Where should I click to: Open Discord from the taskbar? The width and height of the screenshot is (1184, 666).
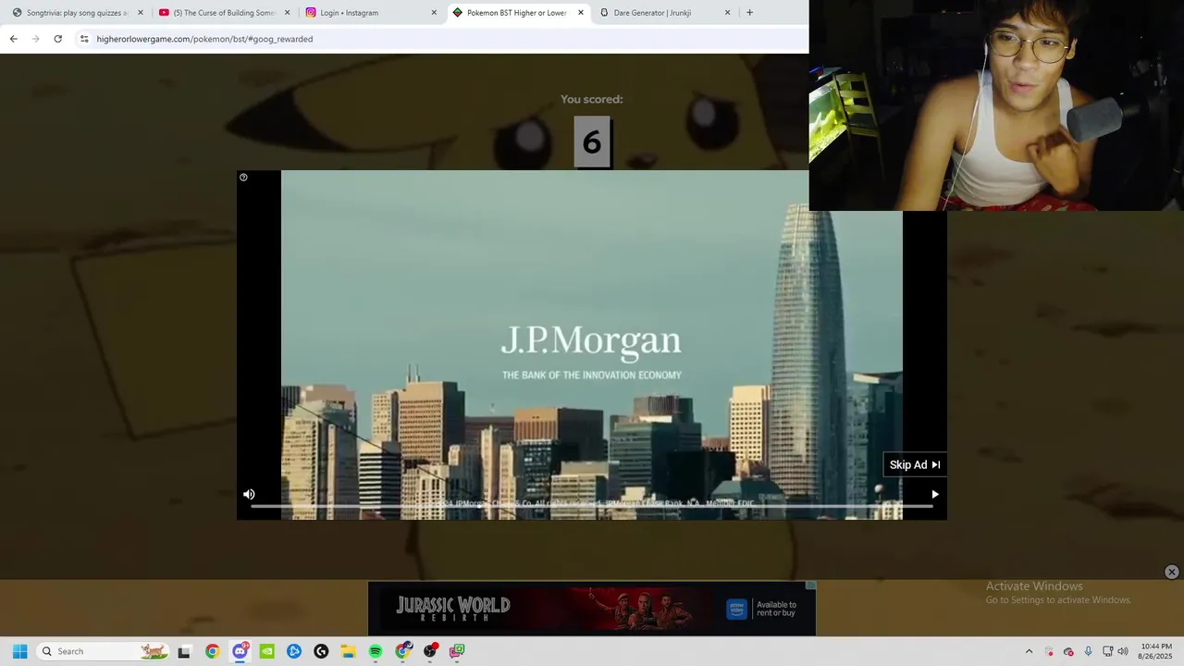(240, 651)
